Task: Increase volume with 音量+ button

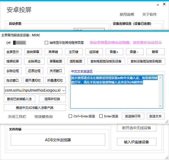Action: pyautogui.click(x=114, y=52)
